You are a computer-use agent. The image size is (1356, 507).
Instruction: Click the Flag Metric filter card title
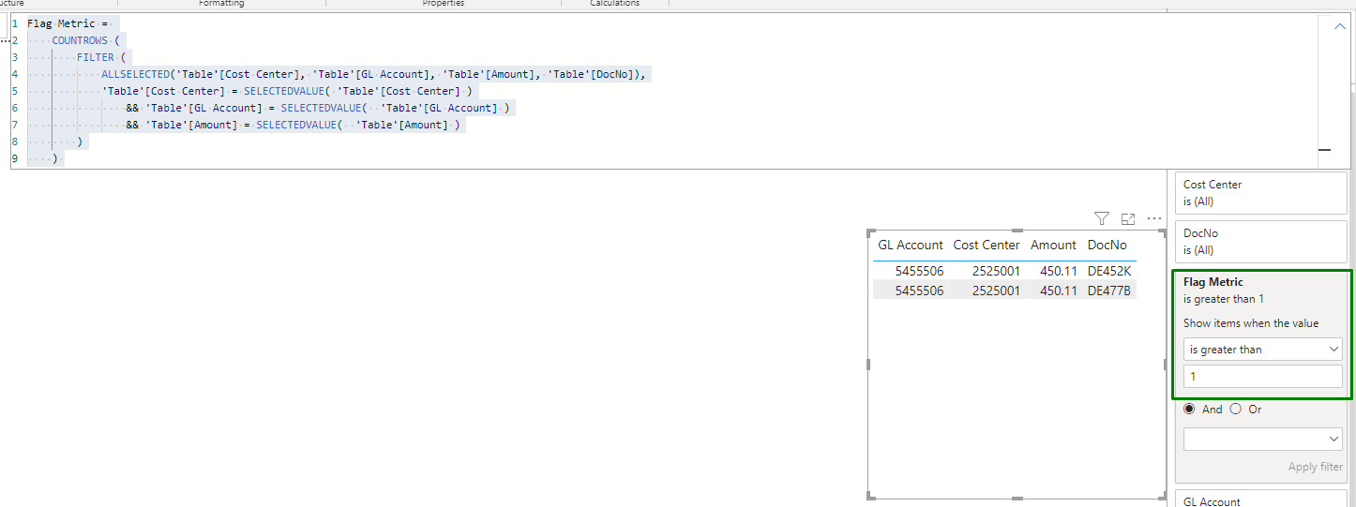tap(1213, 282)
